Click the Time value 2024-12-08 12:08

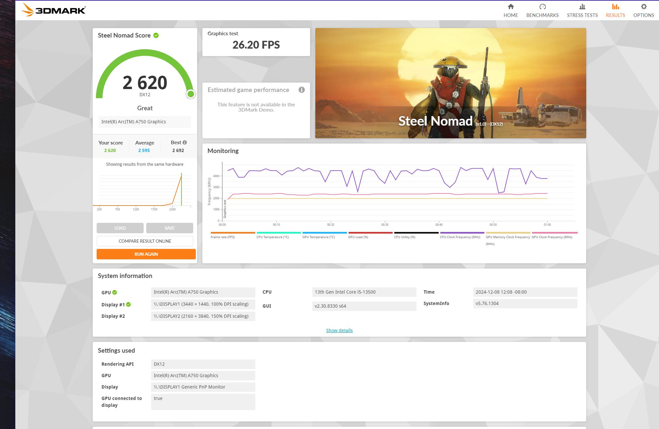[525, 292]
